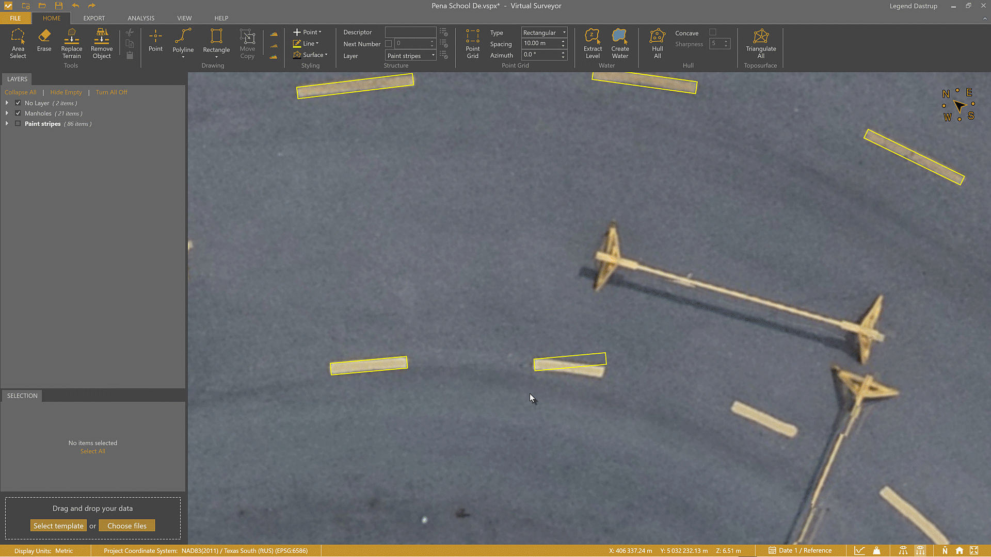Enable the Paint stripes layer checkbox
The image size is (991, 557).
(18, 124)
